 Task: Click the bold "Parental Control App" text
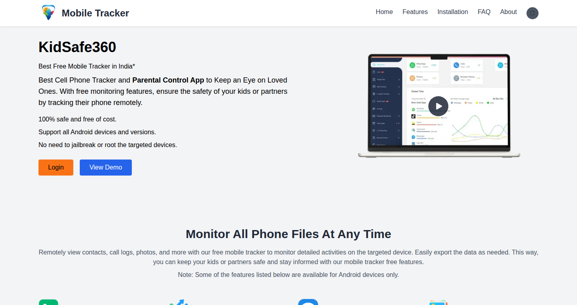tap(168, 80)
